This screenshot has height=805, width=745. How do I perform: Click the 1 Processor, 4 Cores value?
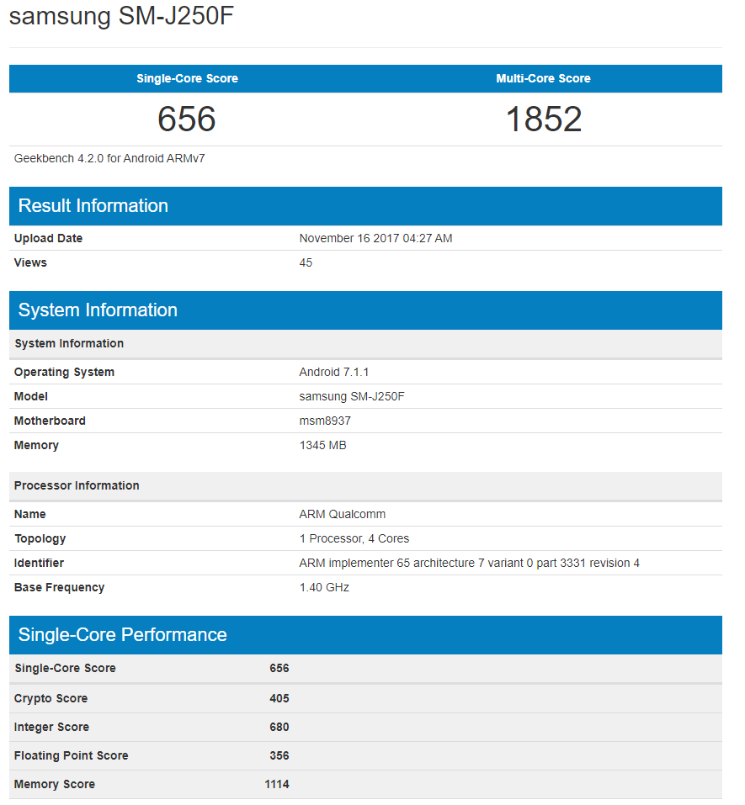[x=354, y=538]
